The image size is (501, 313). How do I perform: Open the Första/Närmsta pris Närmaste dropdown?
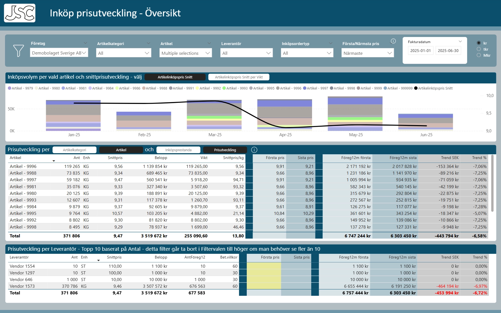(x=367, y=53)
